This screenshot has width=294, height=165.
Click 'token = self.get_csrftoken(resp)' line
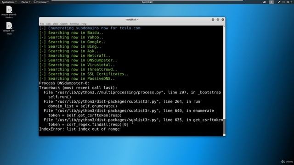point(85,115)
